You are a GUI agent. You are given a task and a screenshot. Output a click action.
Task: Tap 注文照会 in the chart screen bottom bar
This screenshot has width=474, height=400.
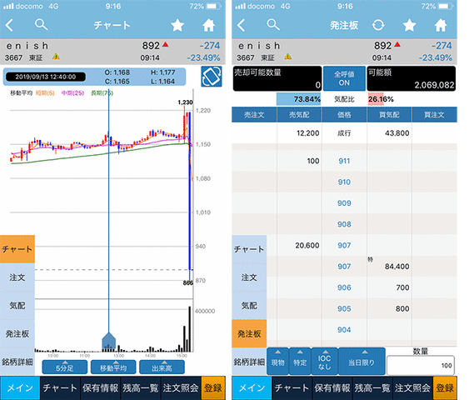(x=181, y=387)
